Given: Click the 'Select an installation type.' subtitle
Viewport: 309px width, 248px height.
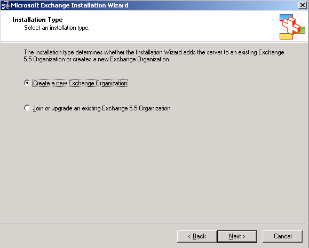Looking at the screenshot, I should (x=57, y=28).
